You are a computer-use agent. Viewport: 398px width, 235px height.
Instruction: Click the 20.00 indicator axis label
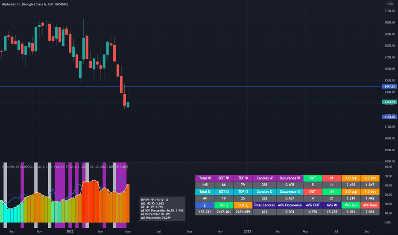(388, 204)
